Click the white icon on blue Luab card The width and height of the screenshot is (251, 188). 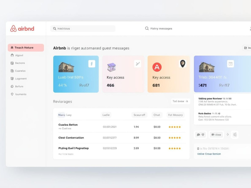tap(92, 64)
